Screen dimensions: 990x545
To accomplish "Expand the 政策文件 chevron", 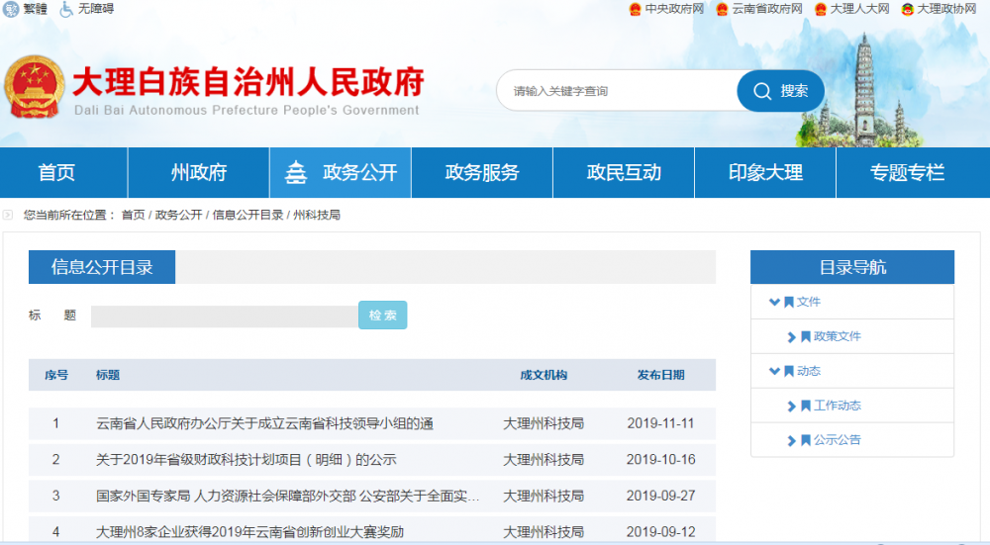I will (x=792, y=337).
